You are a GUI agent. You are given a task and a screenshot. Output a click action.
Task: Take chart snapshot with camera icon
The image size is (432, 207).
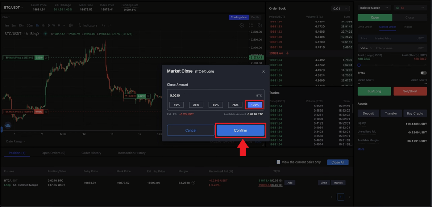click(x=259, y=25)
